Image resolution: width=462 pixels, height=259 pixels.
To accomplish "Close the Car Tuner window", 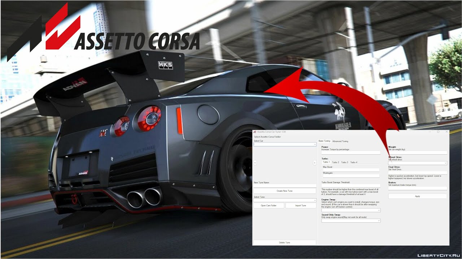I will click(x=446, y=132).
